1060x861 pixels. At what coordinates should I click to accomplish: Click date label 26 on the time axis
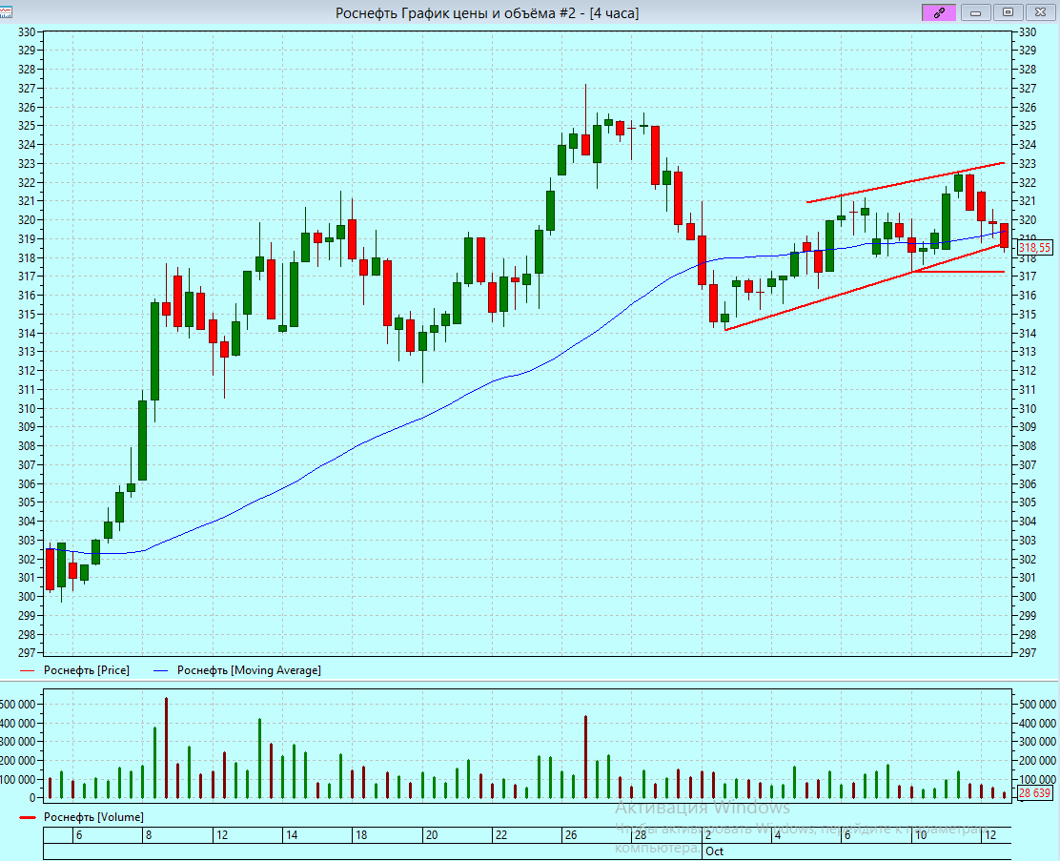[571, 835]
